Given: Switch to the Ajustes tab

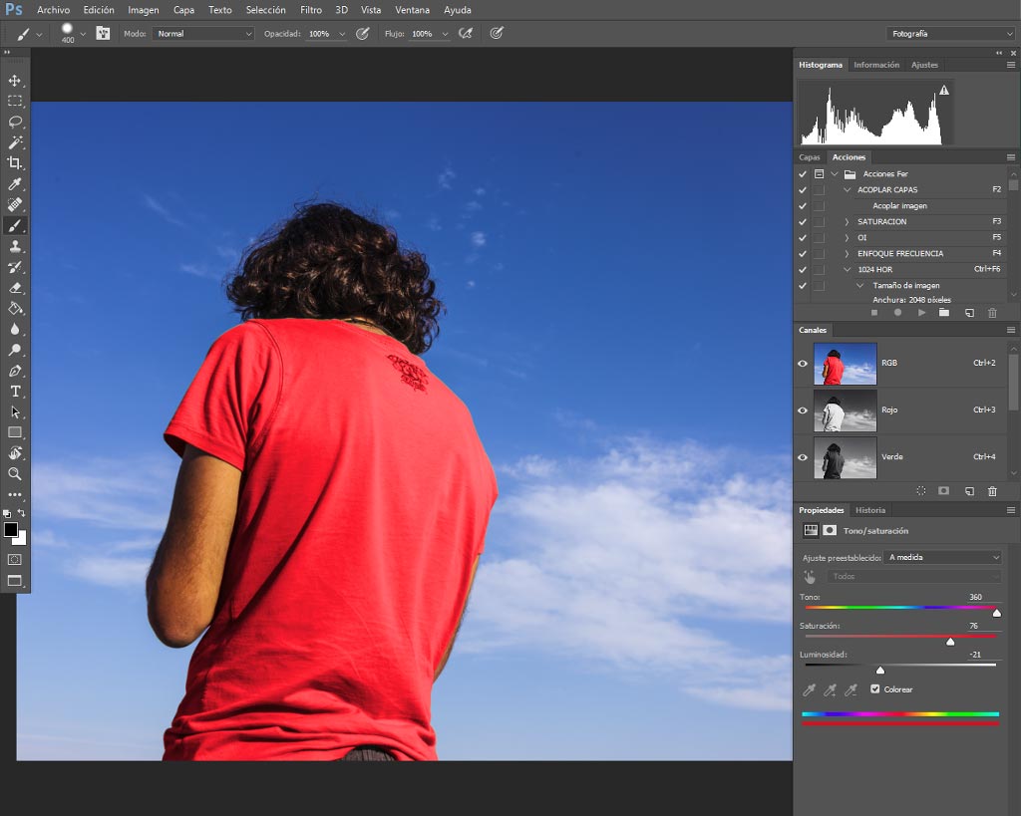Looking at the screenshot, I should (x=924, y=65).
